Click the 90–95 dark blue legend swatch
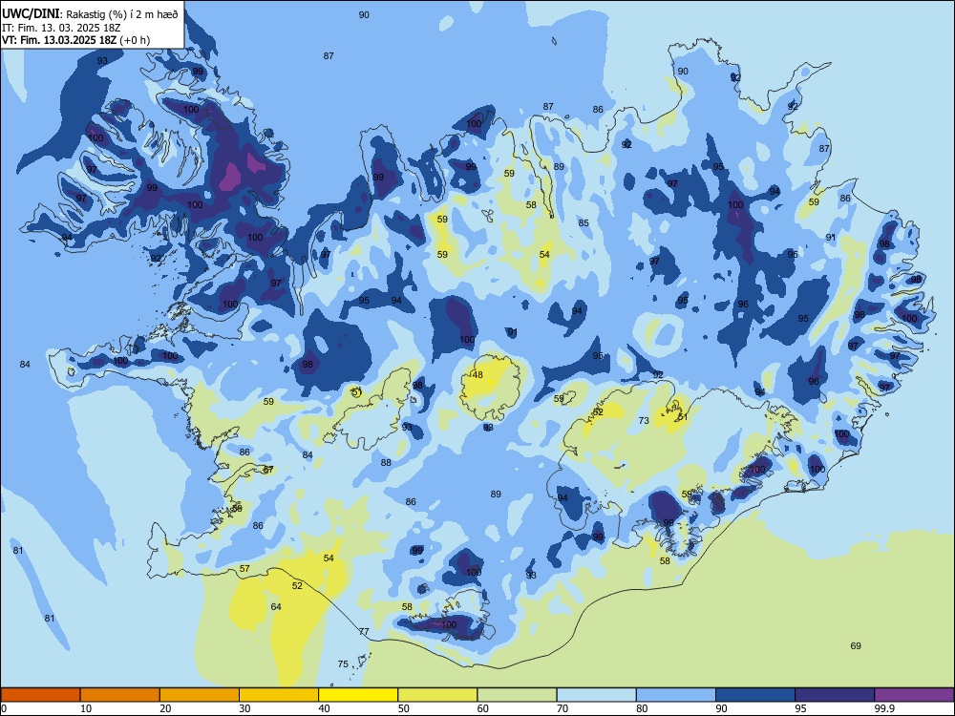Image resolution: width=955 pixels, height=716 pixels. (755, 695)
